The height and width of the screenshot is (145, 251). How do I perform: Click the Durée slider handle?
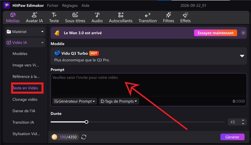(x=86, y=122)
